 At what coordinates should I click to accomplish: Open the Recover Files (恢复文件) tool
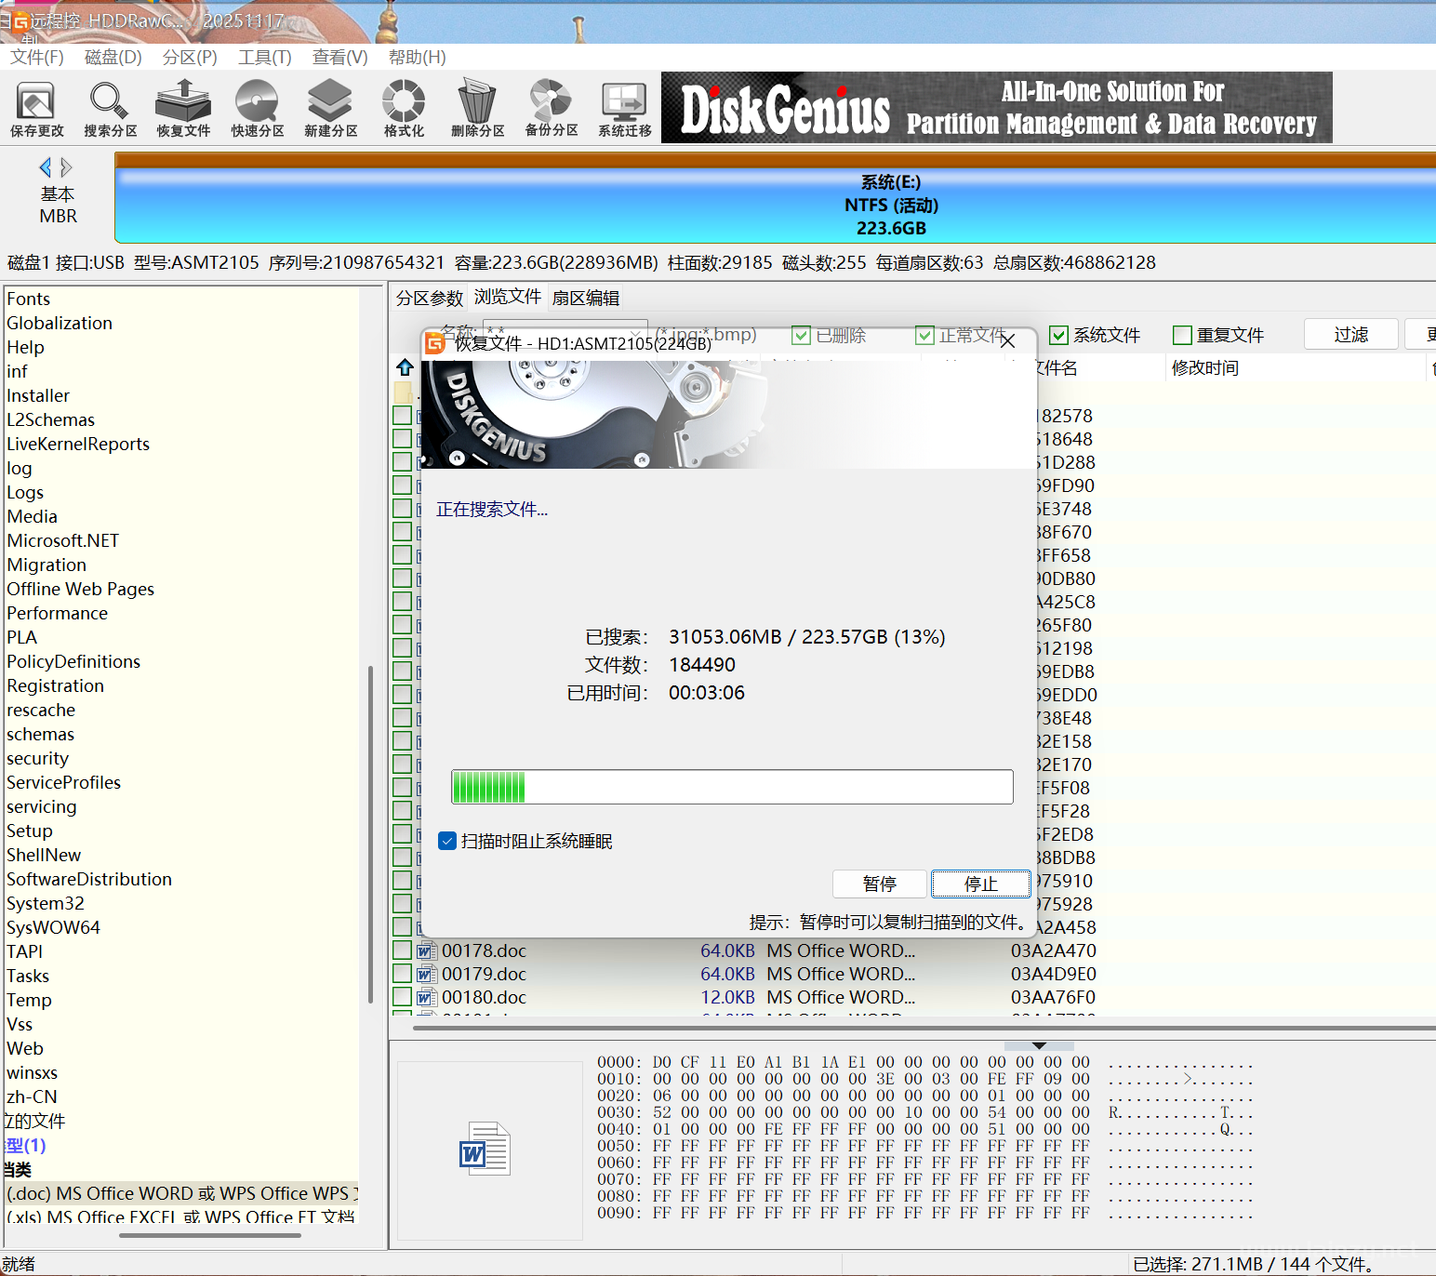pyautogui.click(x=183, y=109)
